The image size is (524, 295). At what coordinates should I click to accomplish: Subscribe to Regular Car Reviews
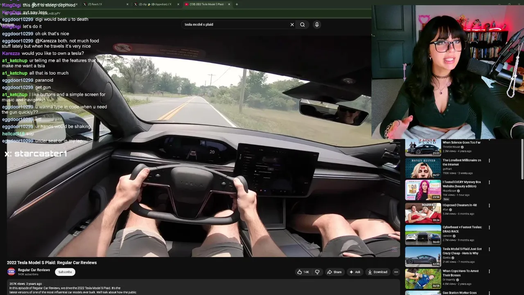[x=65, y=272]
